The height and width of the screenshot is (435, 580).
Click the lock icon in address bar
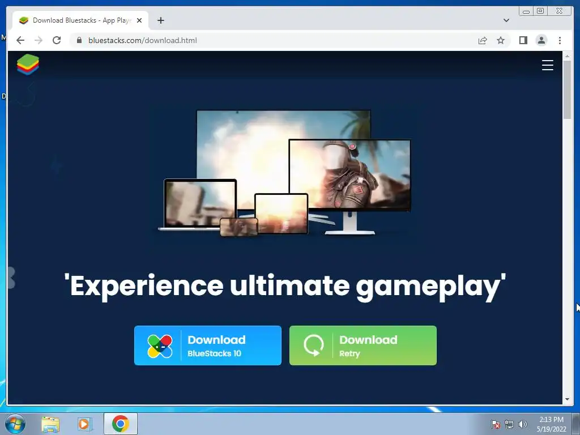79,40
